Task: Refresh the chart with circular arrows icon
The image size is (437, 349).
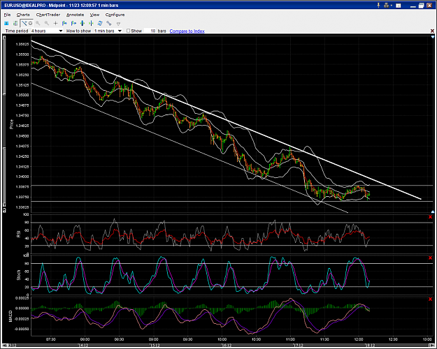Action: (100, 23)
